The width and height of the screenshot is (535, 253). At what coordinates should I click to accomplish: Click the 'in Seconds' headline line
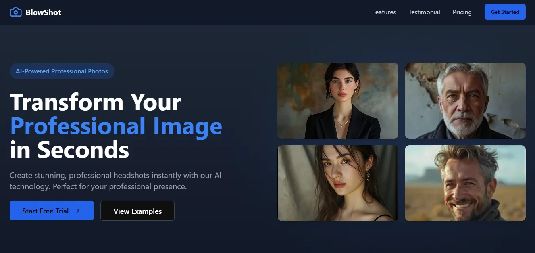point(69,150)
